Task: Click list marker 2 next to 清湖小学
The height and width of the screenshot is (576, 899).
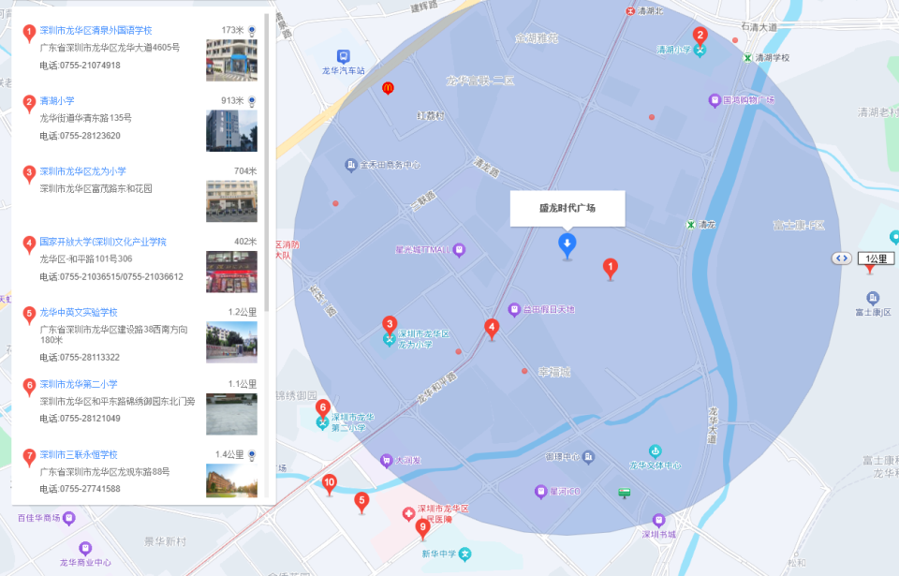Action: point(29,103)
